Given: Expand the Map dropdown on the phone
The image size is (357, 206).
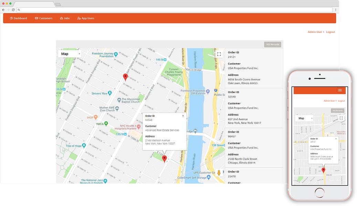Looking at the screenshot, I should pyautogui.click(x=304, y=118).
